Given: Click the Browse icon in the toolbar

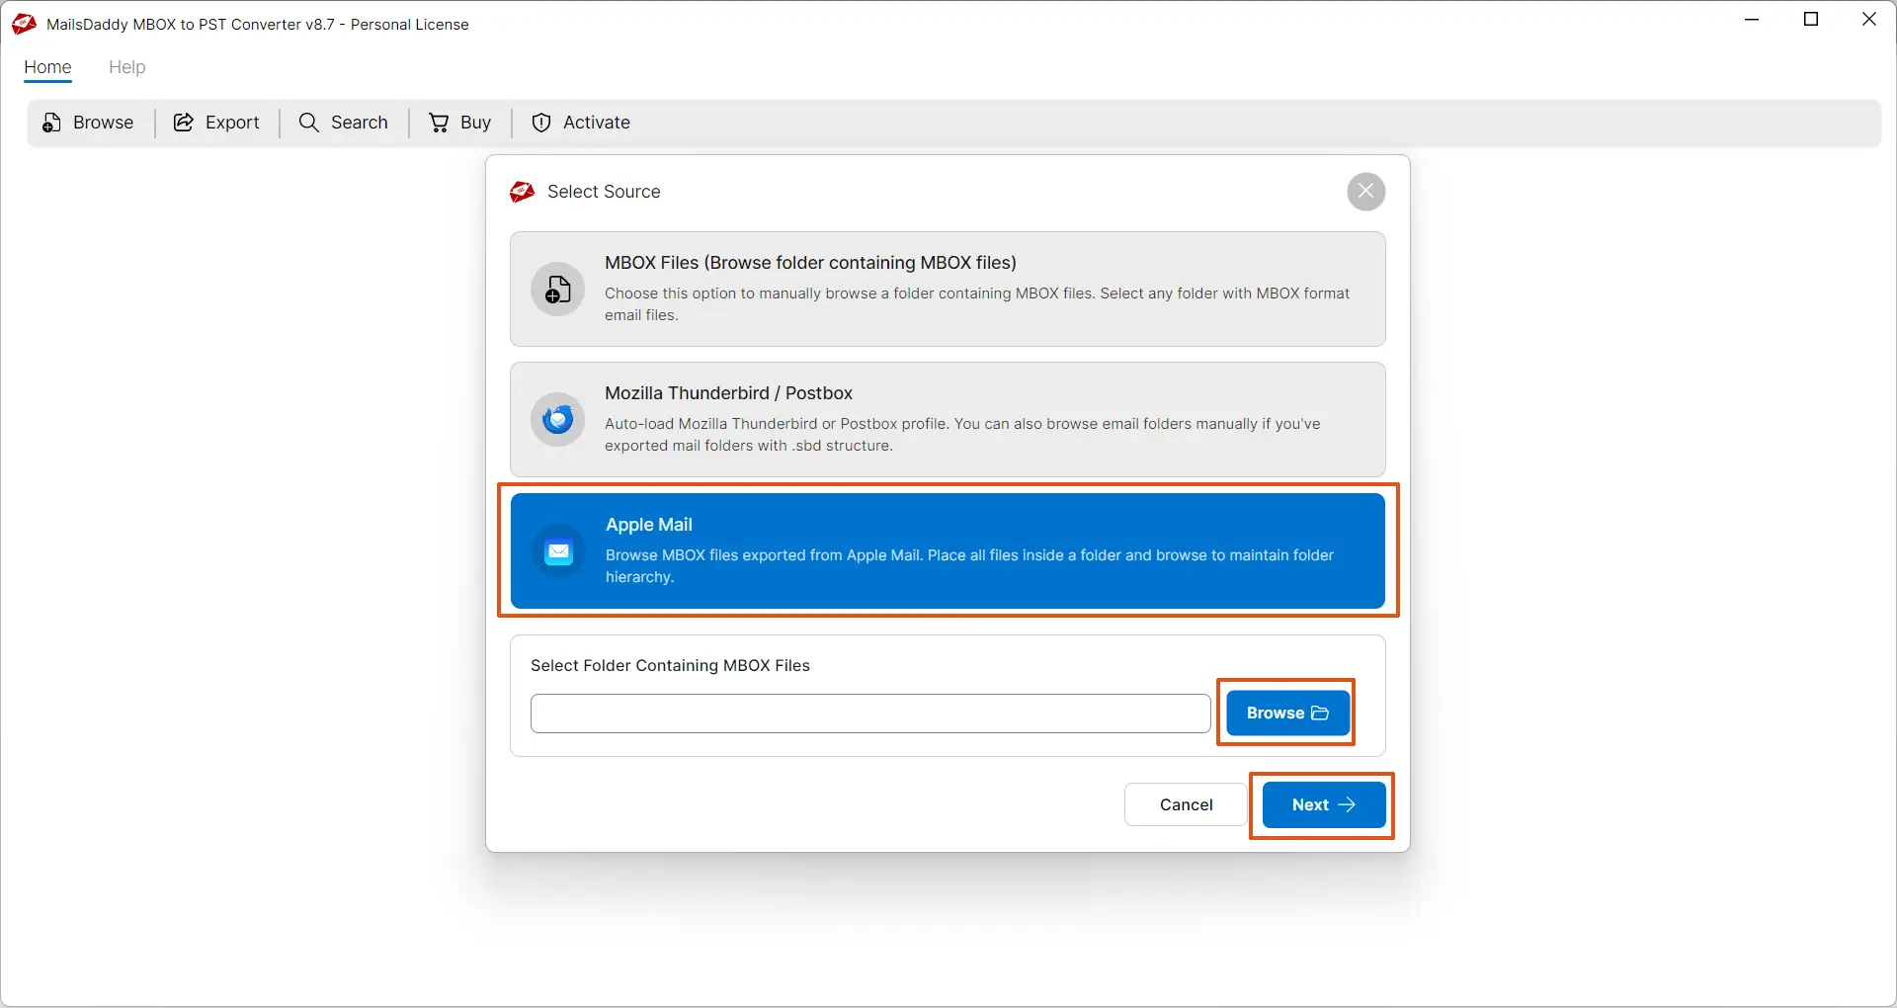Looking at the screenshot, I should click(x=50, y=123).
